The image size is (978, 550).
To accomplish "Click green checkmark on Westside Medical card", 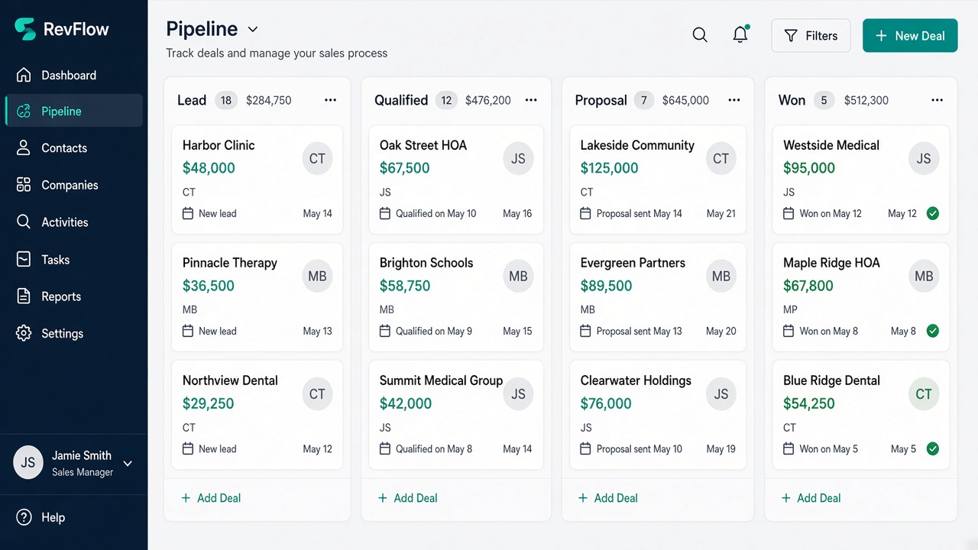I will click(x=933, y=214).
